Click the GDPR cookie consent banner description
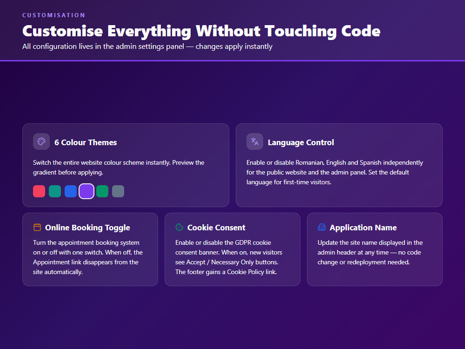Image resolution: width=465 pixels, height=349 pixels. pyautogui.click(x=229, y=257)
